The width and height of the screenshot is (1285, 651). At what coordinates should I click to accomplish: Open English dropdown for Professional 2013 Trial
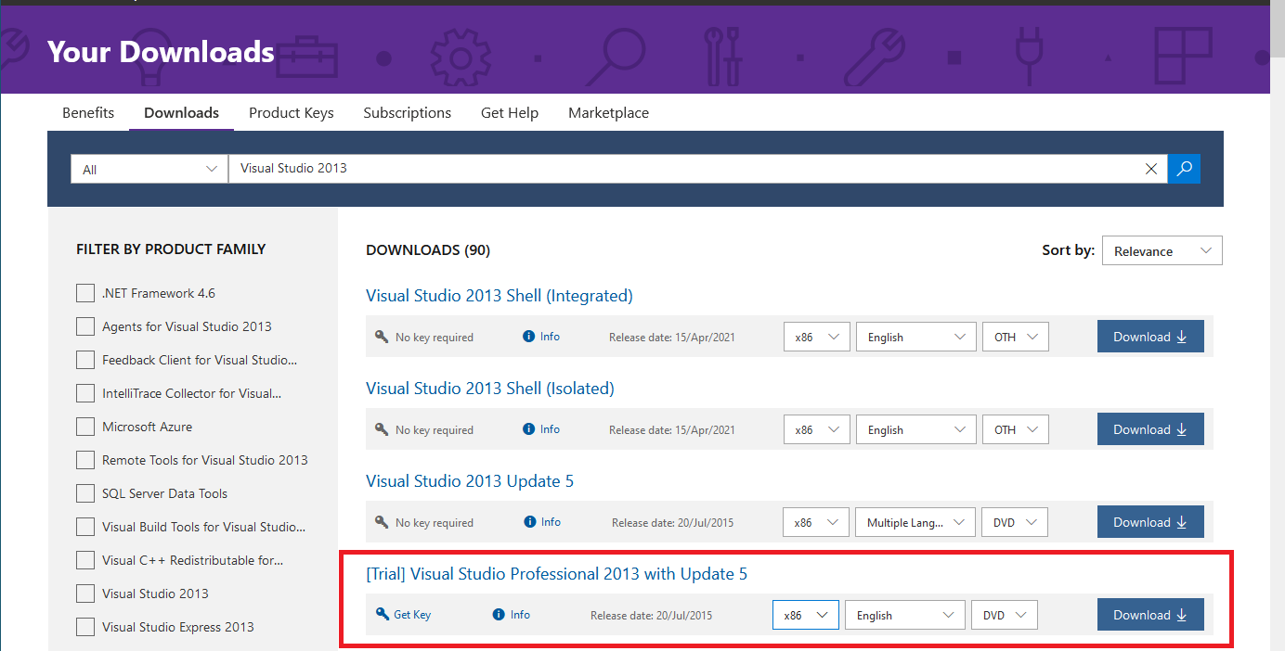coord(904,615)
